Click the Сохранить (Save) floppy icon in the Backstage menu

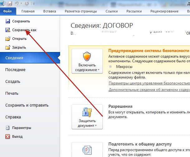click(x=8, y=21)
